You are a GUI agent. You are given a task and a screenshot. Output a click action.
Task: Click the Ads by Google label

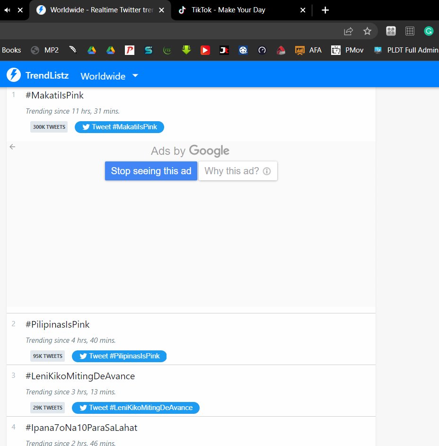tap(190, 151)
